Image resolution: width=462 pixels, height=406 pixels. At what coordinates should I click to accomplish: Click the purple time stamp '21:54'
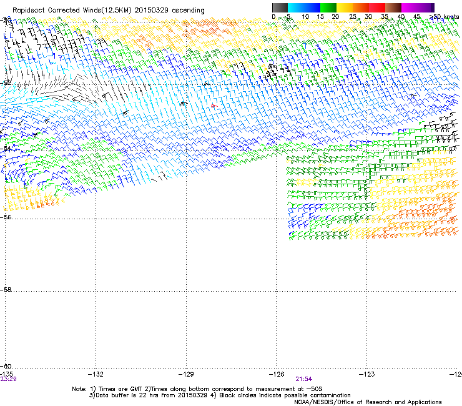[304, 379]
